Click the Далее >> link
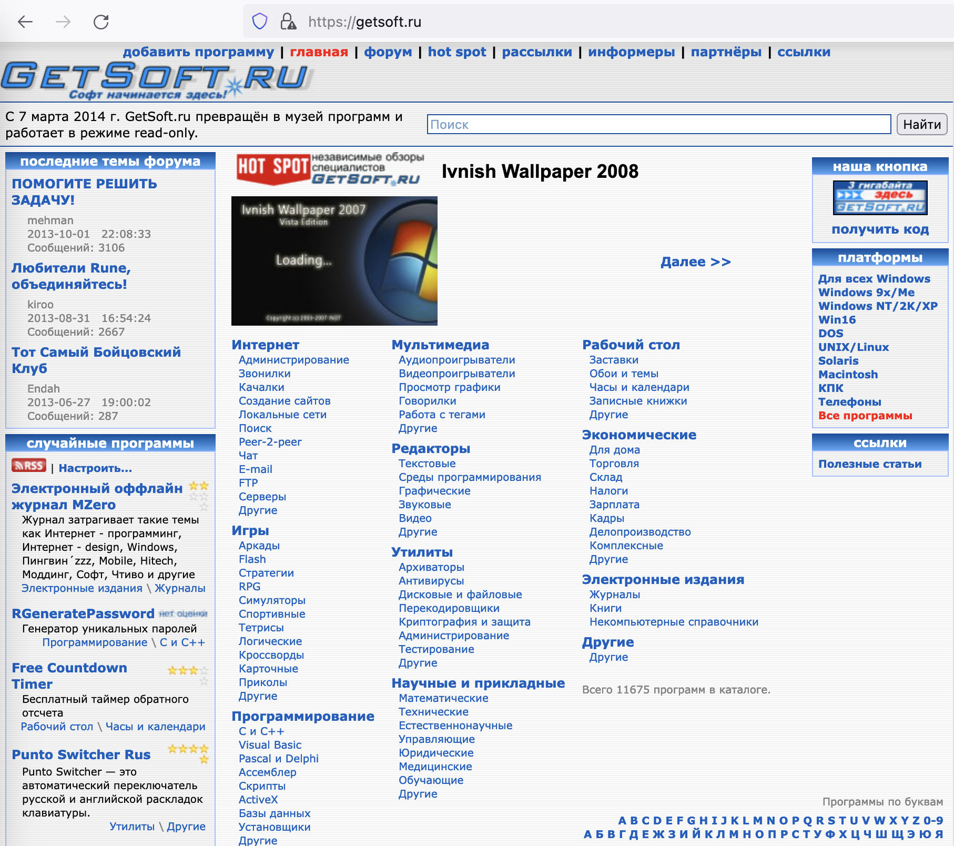Viewport: 954px width, 846px height. 696,262
